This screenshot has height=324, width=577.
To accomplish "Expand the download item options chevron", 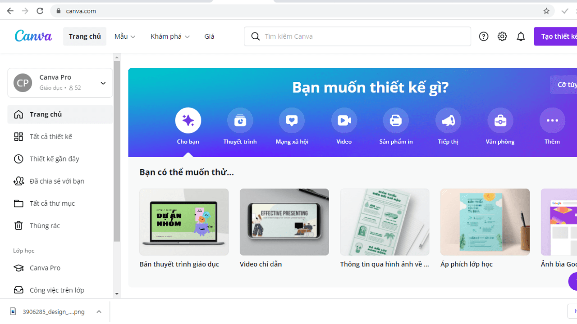I will coord(99,311).
